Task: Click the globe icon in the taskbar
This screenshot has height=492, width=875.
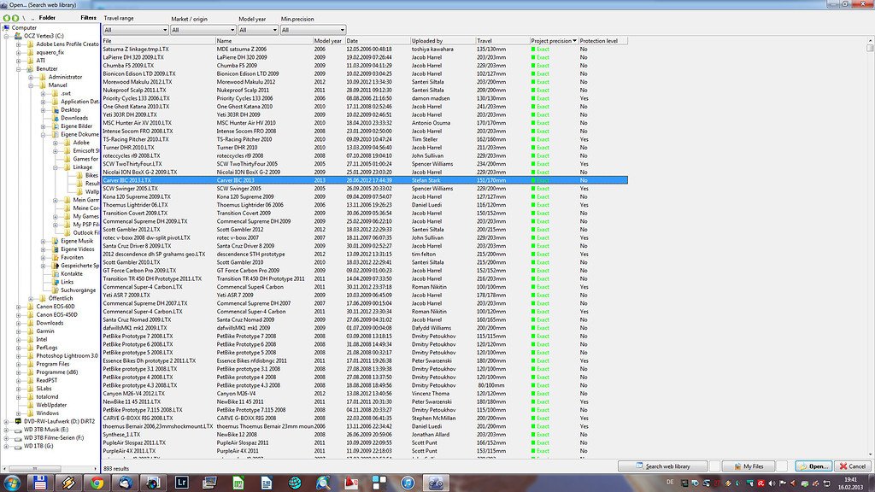Action: (295, 483)
